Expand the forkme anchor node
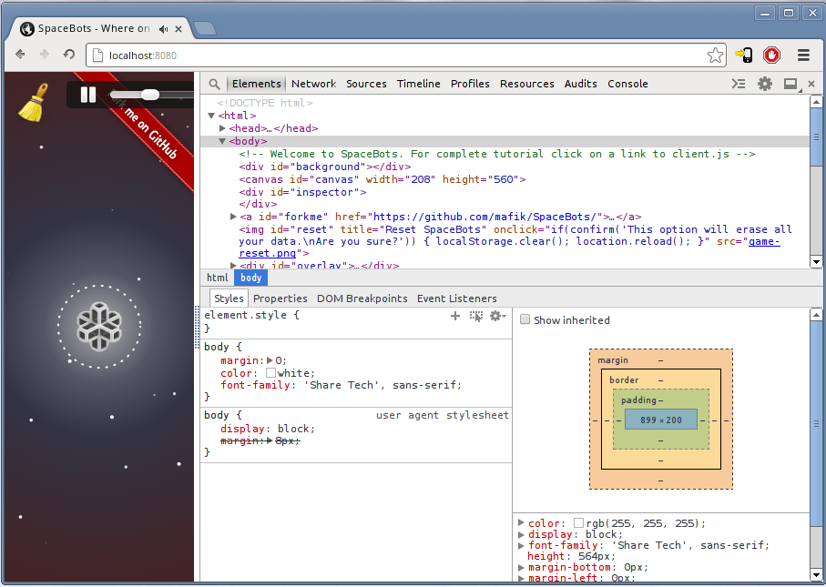This screenshot has height=587, width=826. pyautogui.click(x=234, y=218)
